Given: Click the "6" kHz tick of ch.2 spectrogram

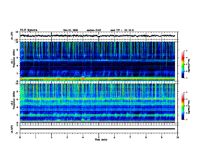Looking at the screenshot, I should tap(17, 99).
